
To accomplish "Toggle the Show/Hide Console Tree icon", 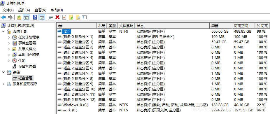I will coord(26,17).
